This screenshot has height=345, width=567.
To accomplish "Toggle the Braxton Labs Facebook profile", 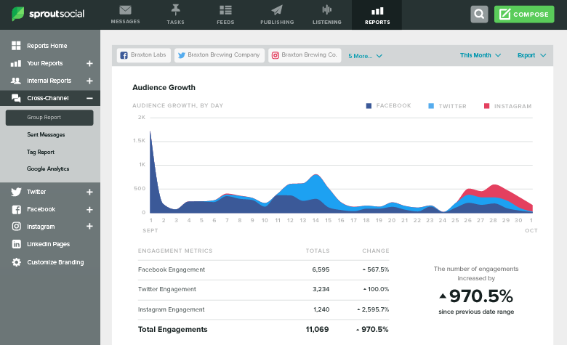I will [142, 55].
